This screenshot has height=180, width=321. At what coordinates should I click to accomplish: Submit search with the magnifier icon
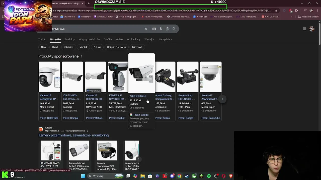(x=174, y=29)
